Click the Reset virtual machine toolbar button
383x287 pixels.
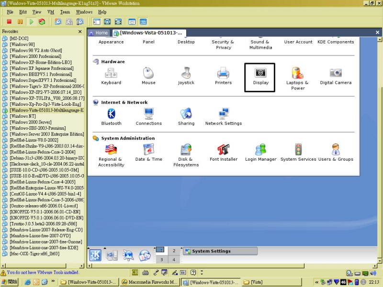tap(42, 22)
